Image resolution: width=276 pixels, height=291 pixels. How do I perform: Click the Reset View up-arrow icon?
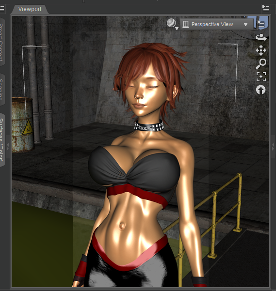point(260,90)
